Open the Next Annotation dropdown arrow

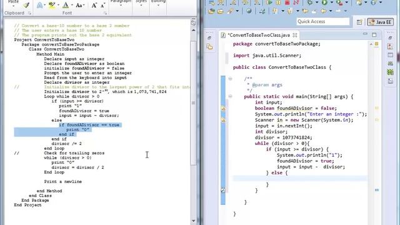click(x=282, y=11)
